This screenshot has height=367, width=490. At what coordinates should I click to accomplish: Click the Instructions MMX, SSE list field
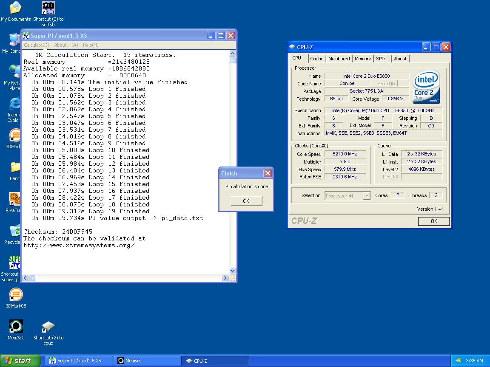tap(384, 133)
